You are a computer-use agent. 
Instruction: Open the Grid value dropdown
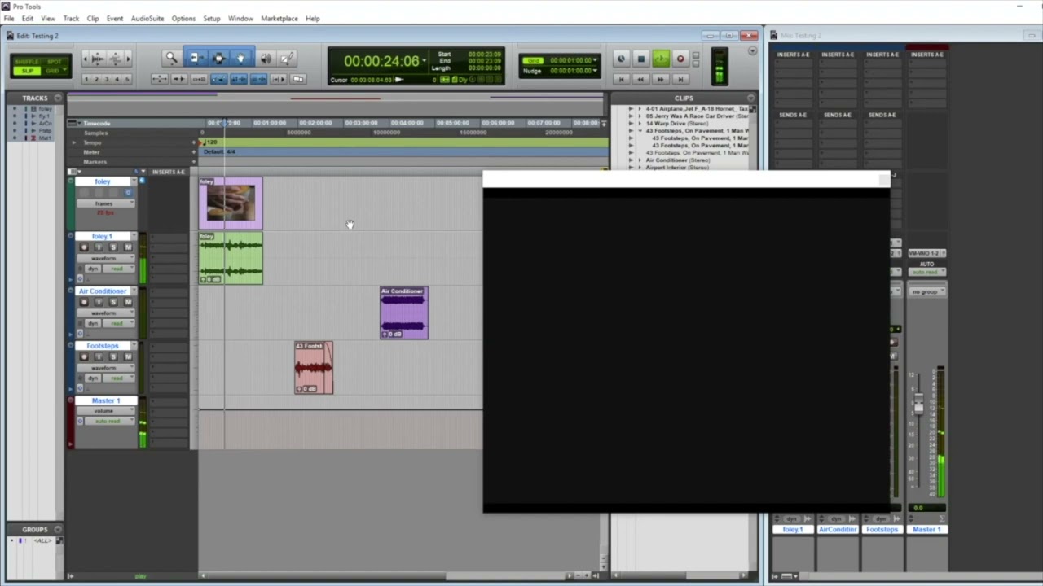click(595, 60)
